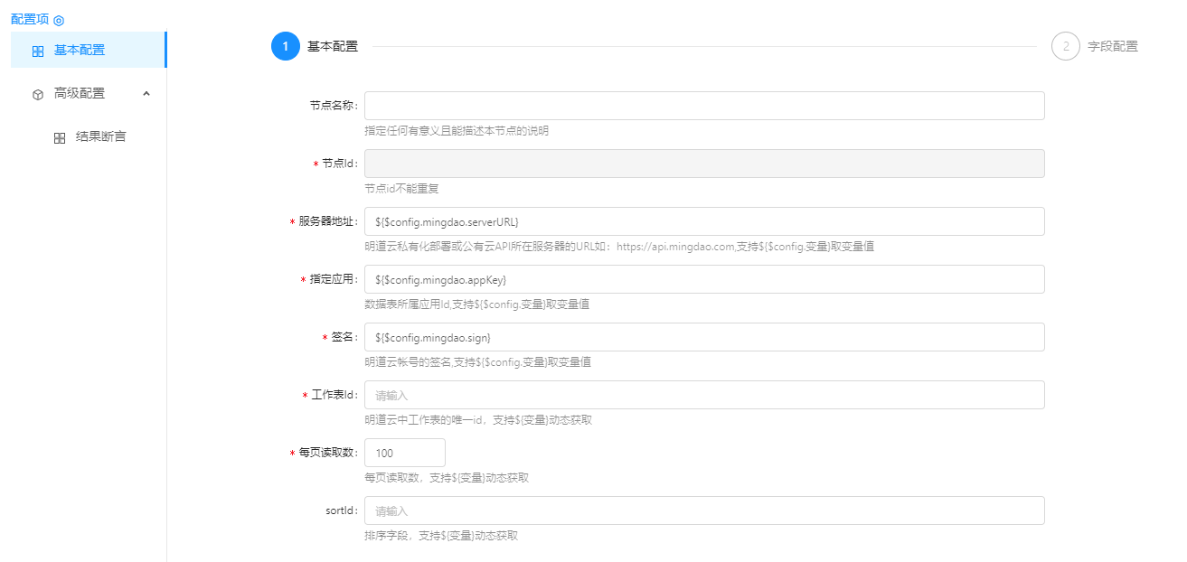Click the grid icon next to 基本配置
Image resolution: width=1187 pixels, height=562 pixels.
pos(38,52)
